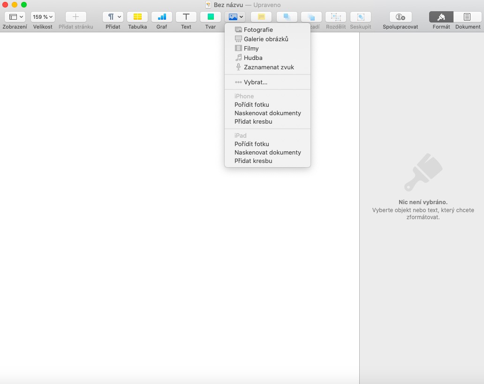Click the Přidat stránku plus button
Screen dimensions: 484x384
pyautogui.click(x=76, y=17)
